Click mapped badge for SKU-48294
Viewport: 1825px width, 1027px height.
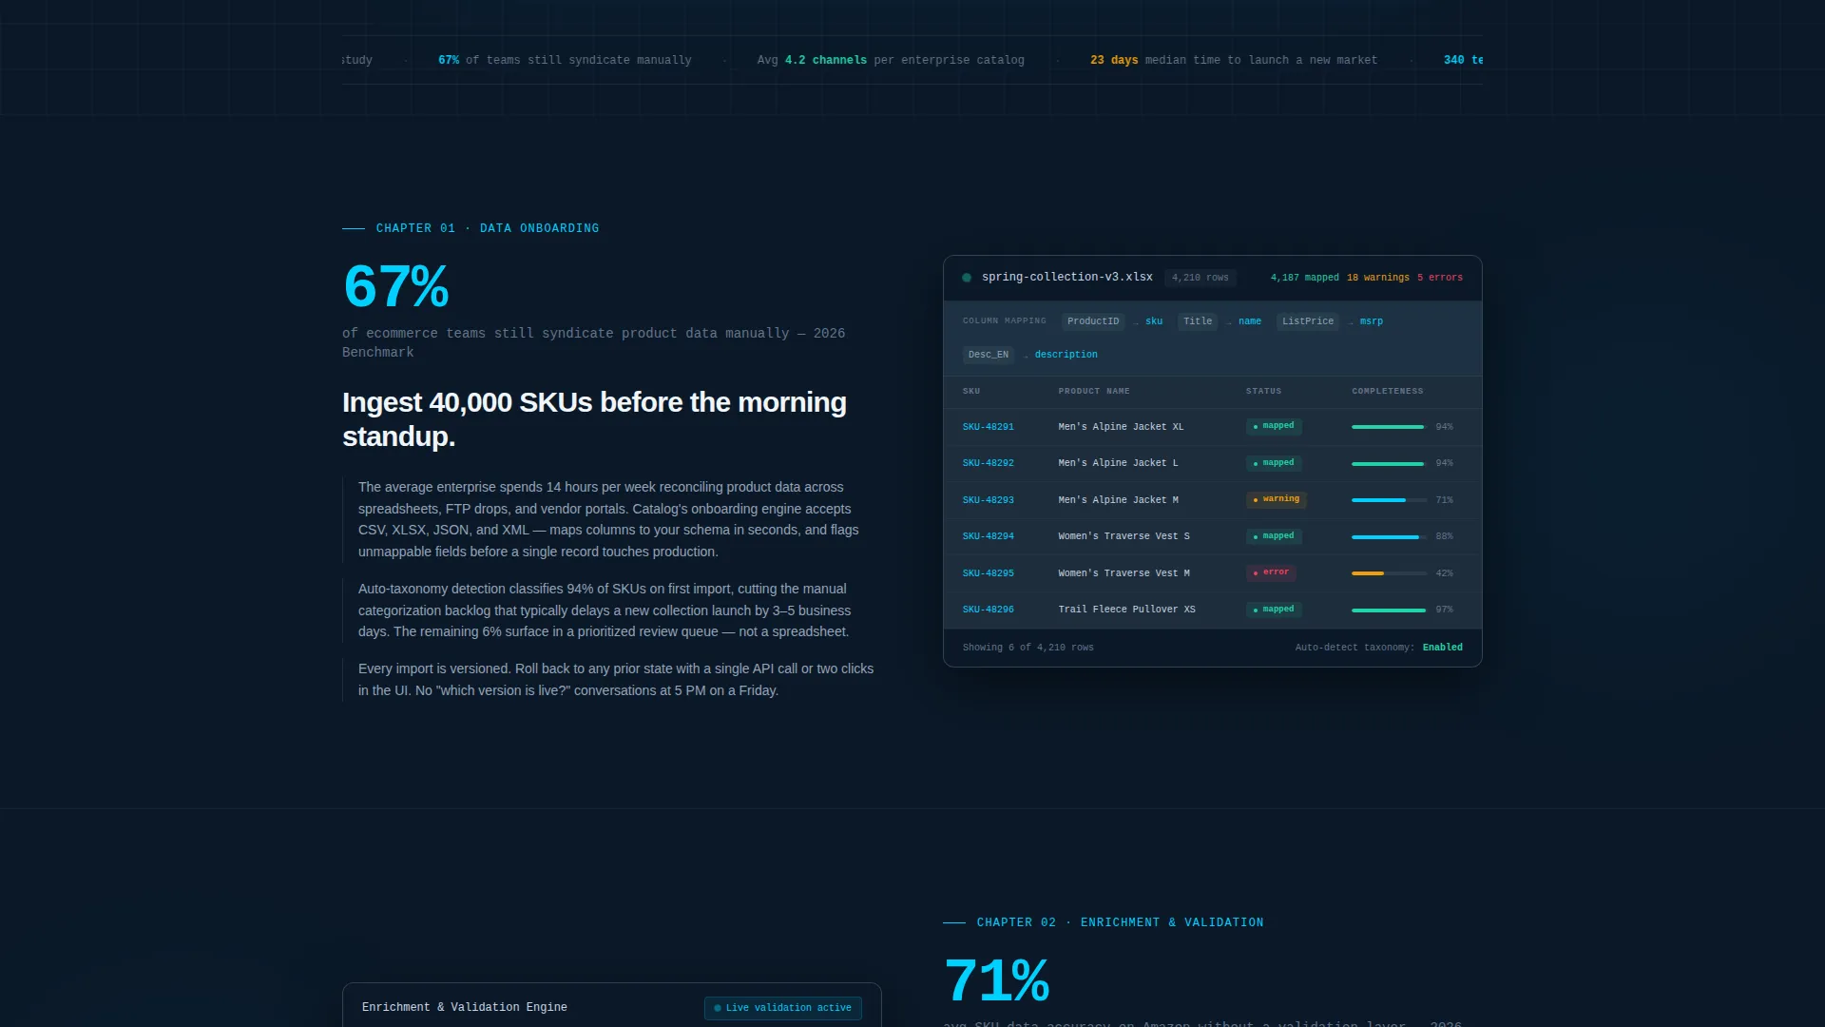pos(1274,536)
